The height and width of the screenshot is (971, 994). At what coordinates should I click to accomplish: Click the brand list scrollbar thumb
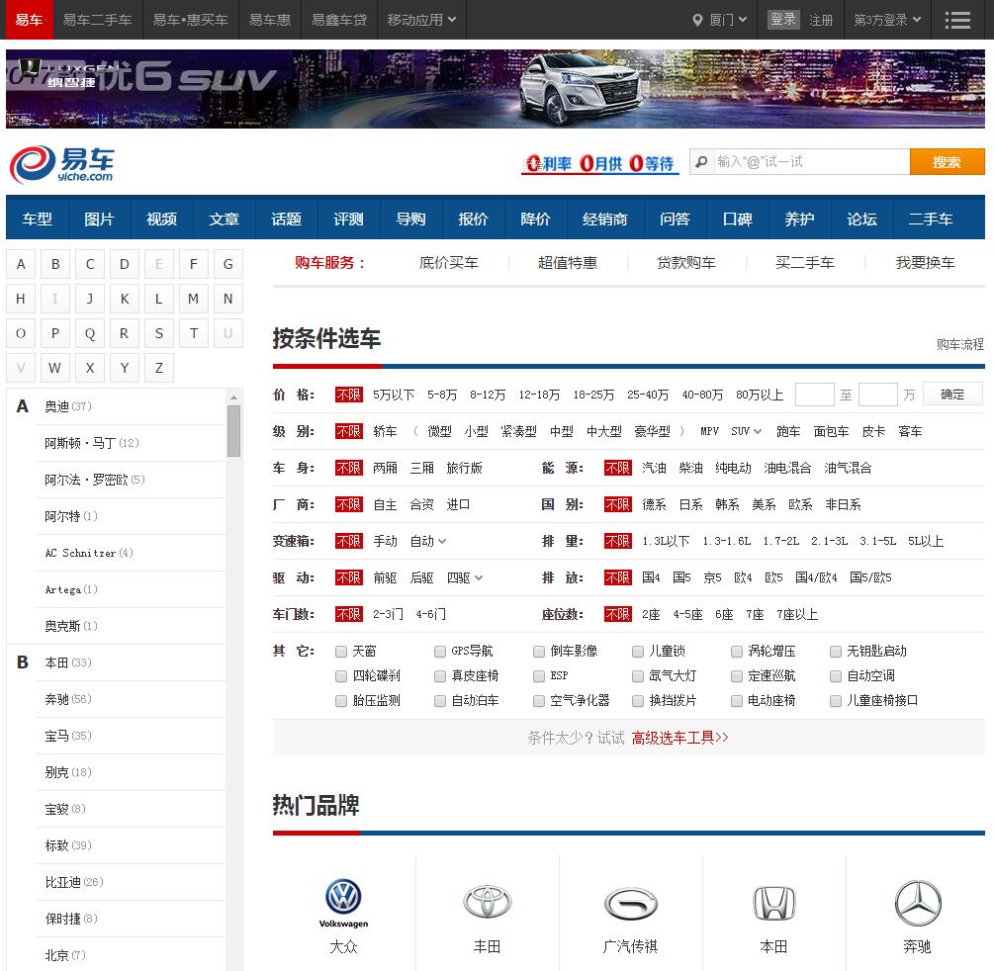point(234,431)
